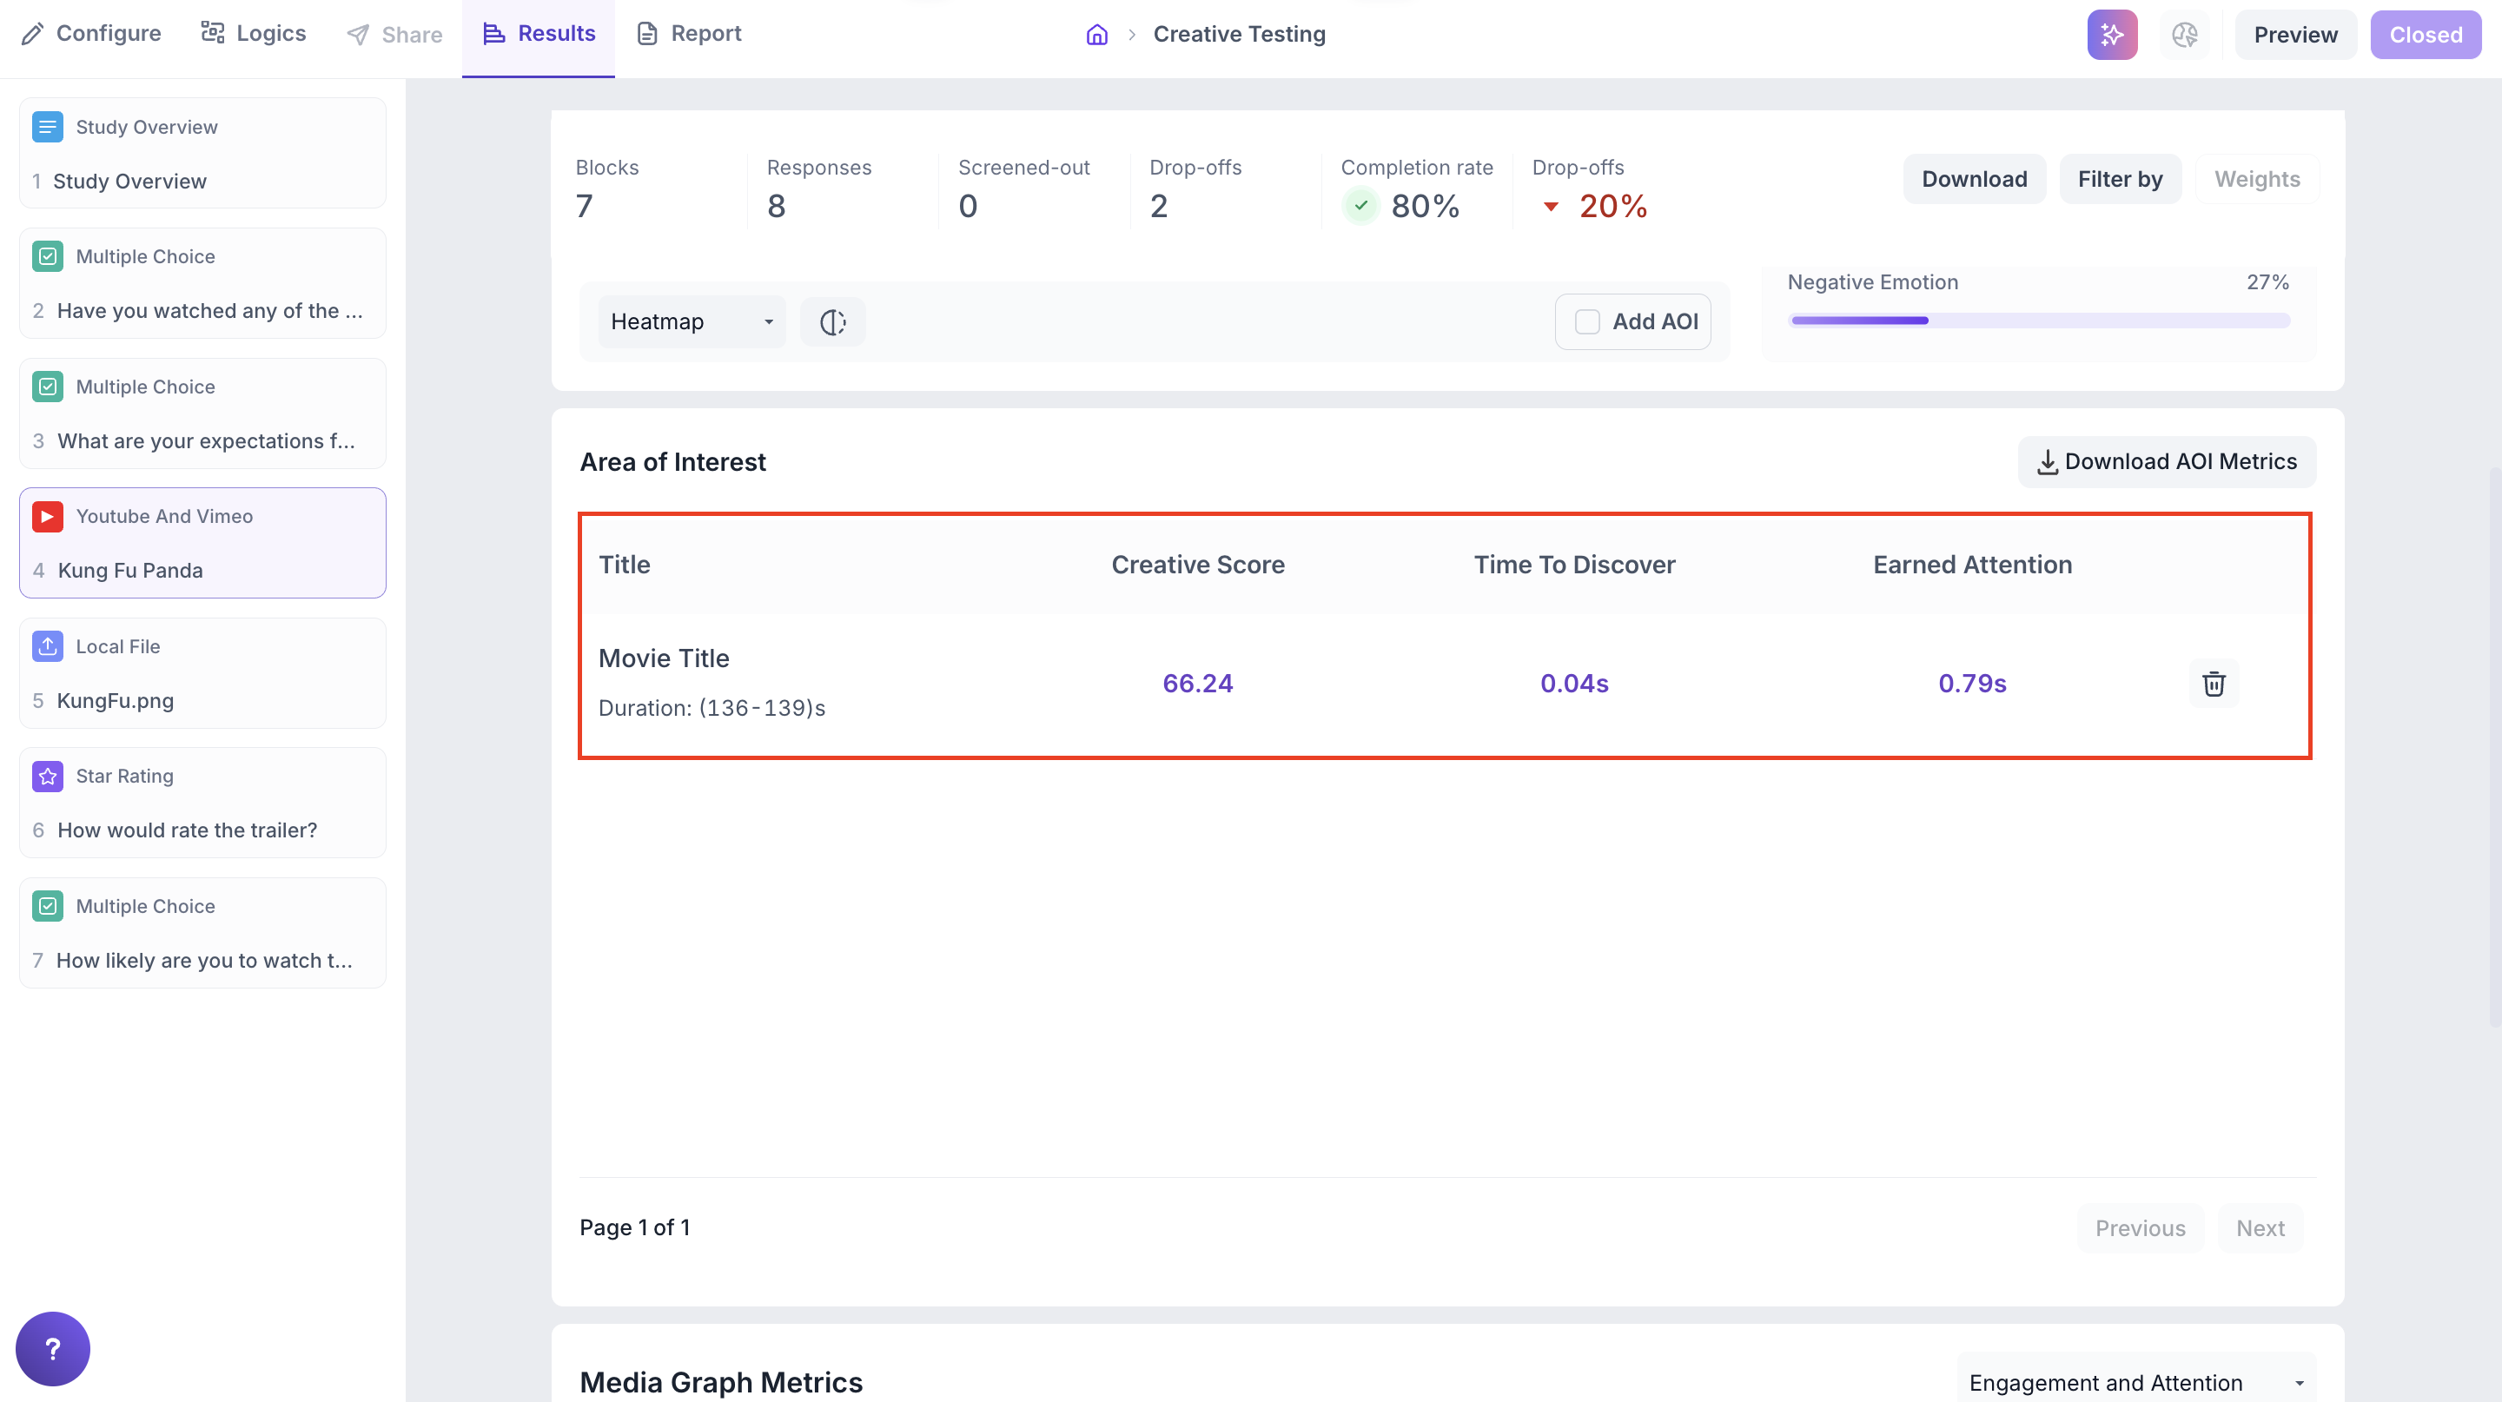
Task: Open the Configure tab
Action: tap(91, 34)
